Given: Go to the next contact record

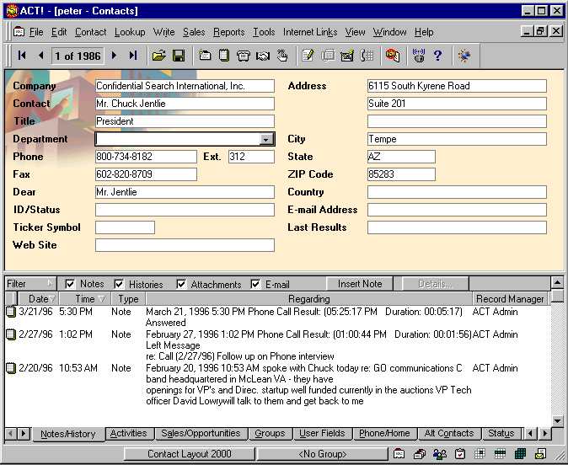Looking at the screenshot, I should (114, 56).
